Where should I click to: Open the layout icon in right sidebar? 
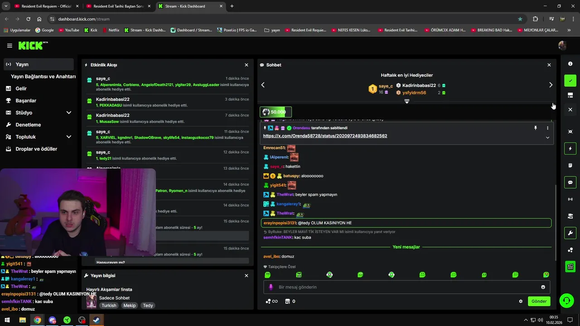[x=570, y=95]
